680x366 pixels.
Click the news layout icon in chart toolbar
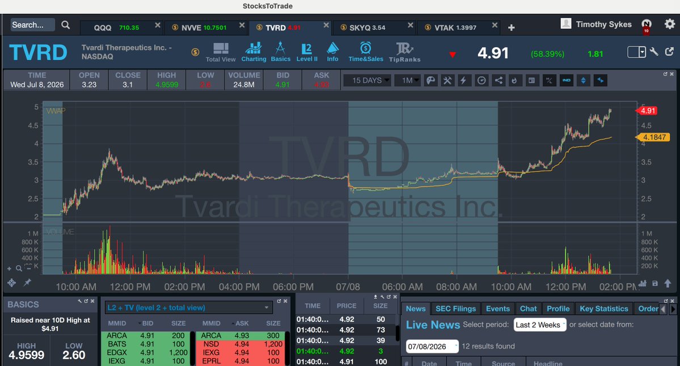[x=531, y=80]
